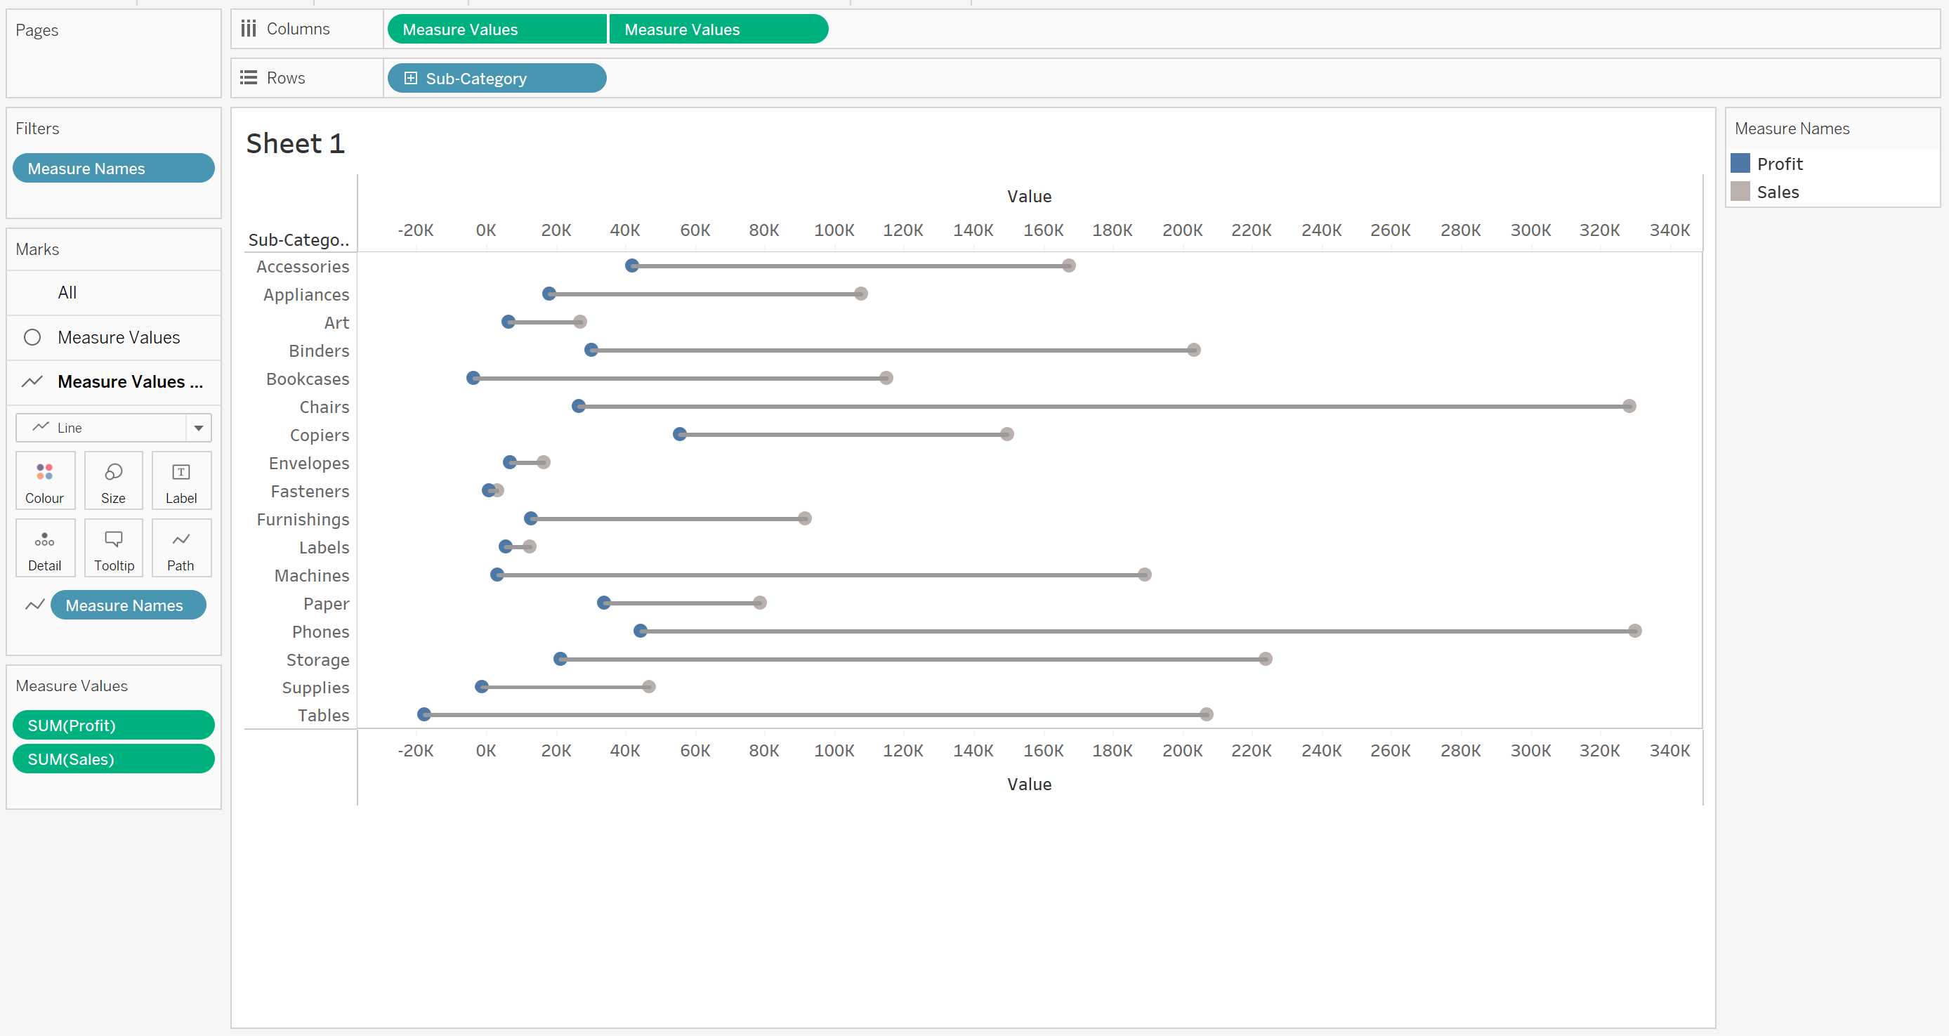The width and height of the screenshot is (1949, 1036).
Task: Click the Sheet 1 title
Action: tap(295, 143)
